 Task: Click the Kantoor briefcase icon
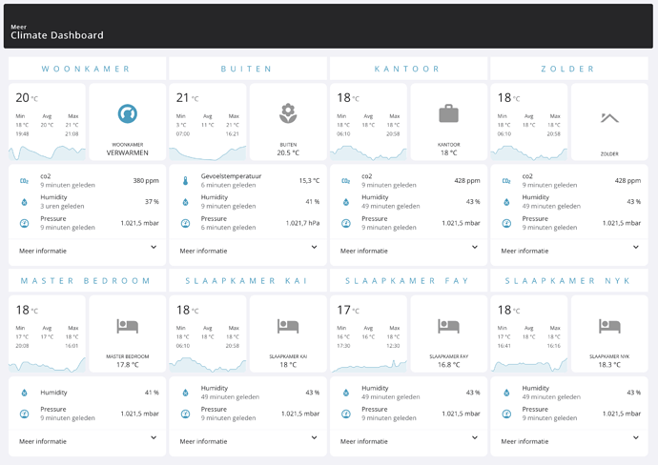click(x=448, y=113)
